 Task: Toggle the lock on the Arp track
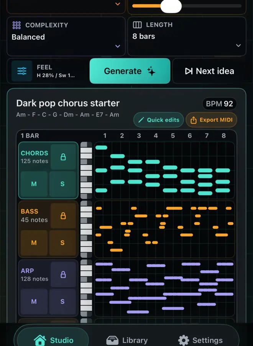tap(63, 274)
